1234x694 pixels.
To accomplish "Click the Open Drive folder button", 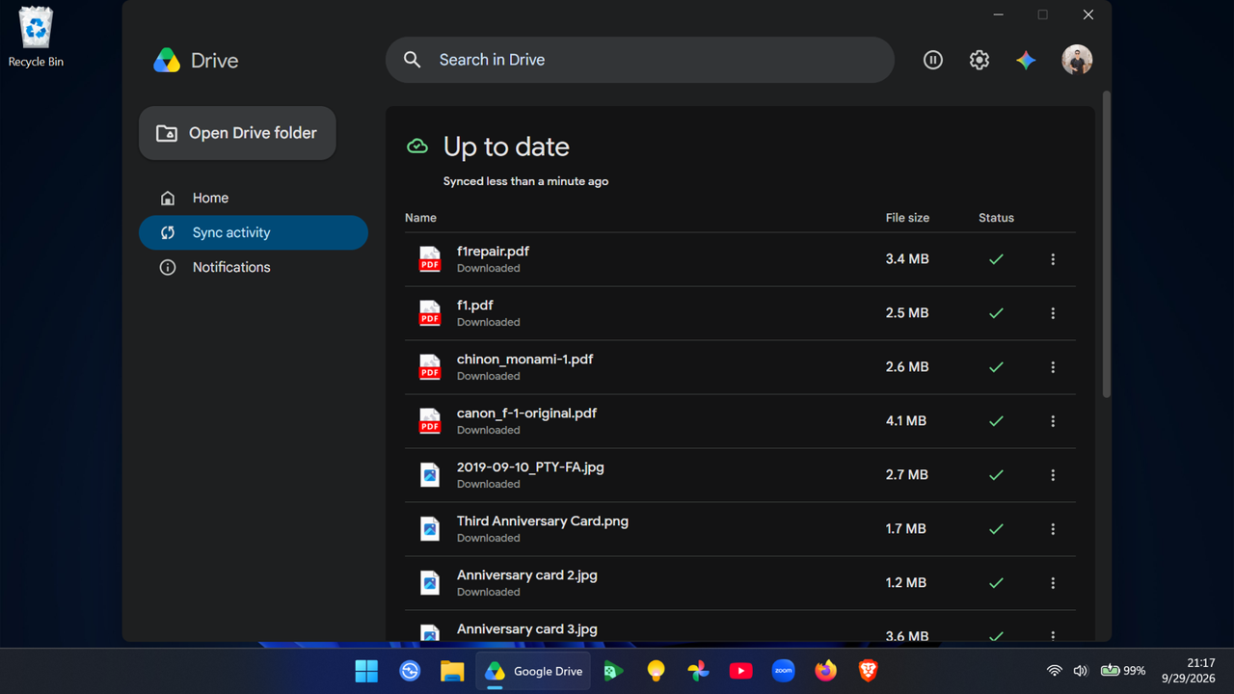I will 237,133.
